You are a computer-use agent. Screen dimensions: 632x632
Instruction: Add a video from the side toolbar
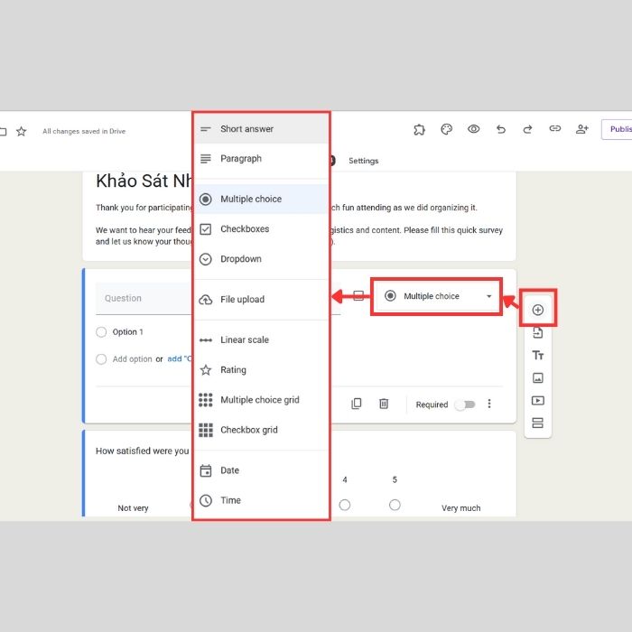538,400
